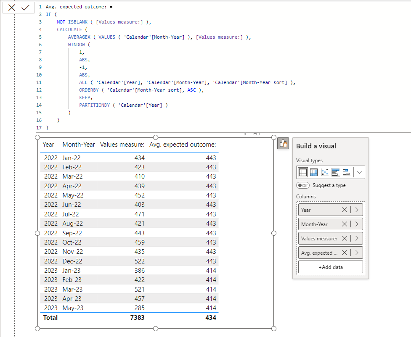Sort by the Year column header
Screen dimensions: 411x337
click(x=48, y=145)
